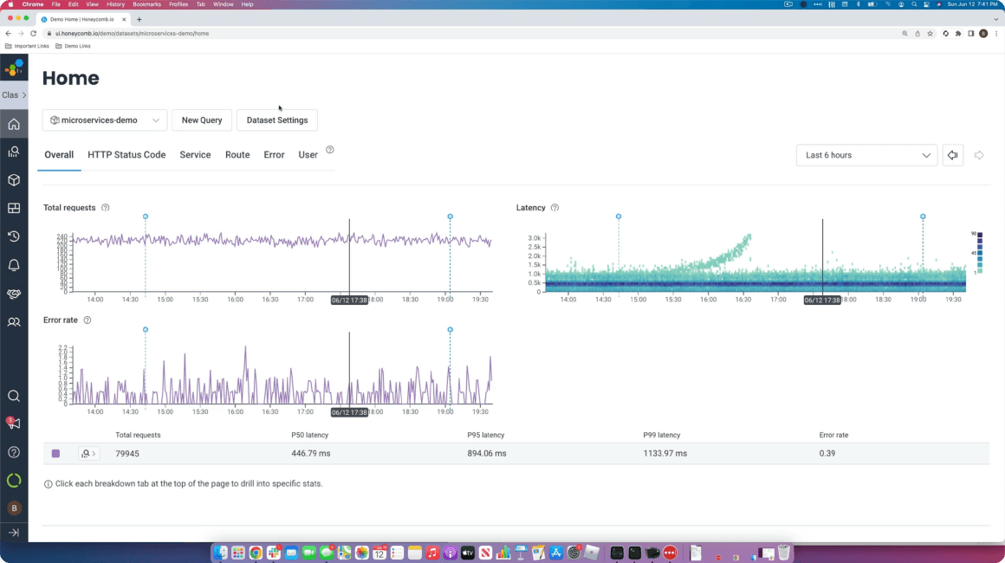The width and height of the screenshot is (1005, 563).
Task: Open the Chrome three-dot menu
Action: point(996,33)
